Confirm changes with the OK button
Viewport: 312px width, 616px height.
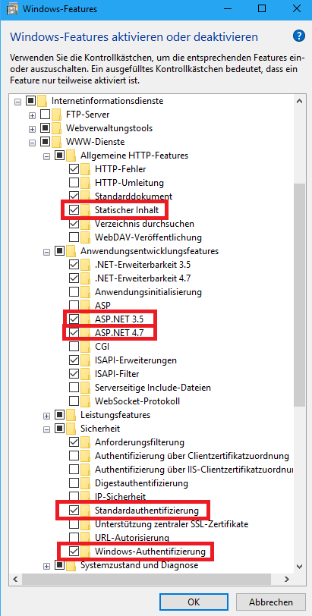pos(194,602)
